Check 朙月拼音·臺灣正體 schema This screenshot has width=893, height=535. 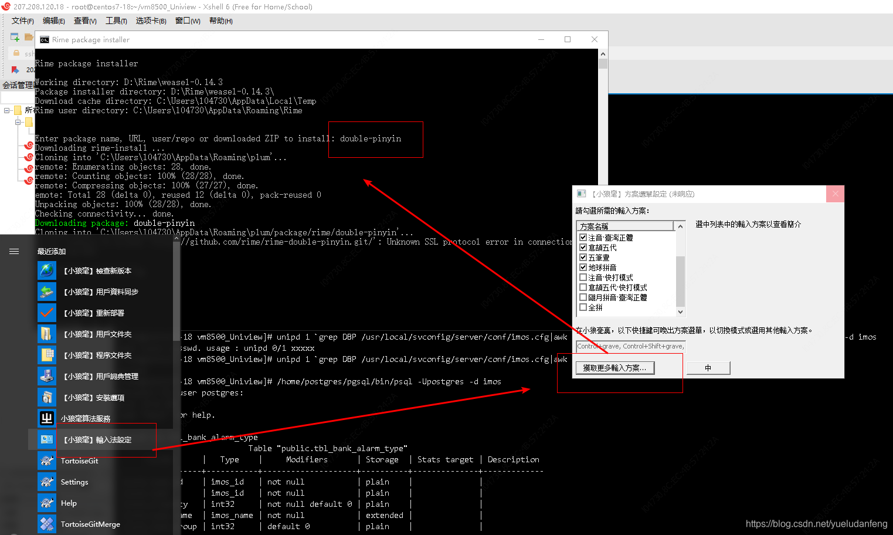583,297
